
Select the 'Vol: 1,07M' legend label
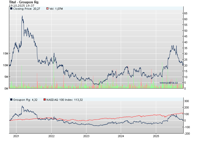(56, 9)
